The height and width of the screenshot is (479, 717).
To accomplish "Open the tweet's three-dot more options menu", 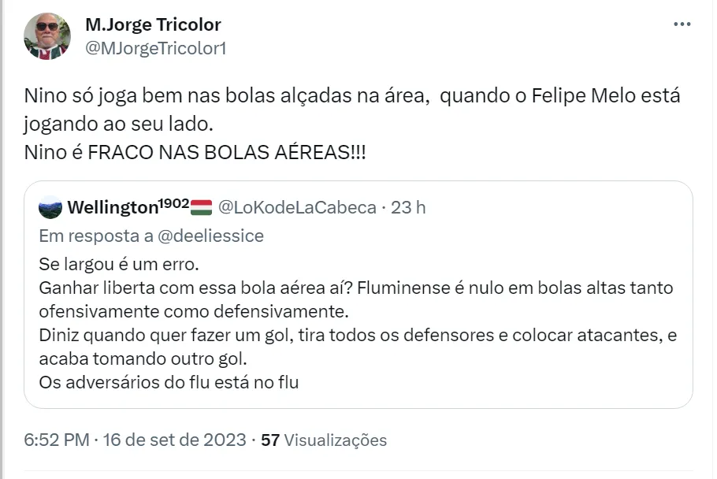I will (682, 24).
